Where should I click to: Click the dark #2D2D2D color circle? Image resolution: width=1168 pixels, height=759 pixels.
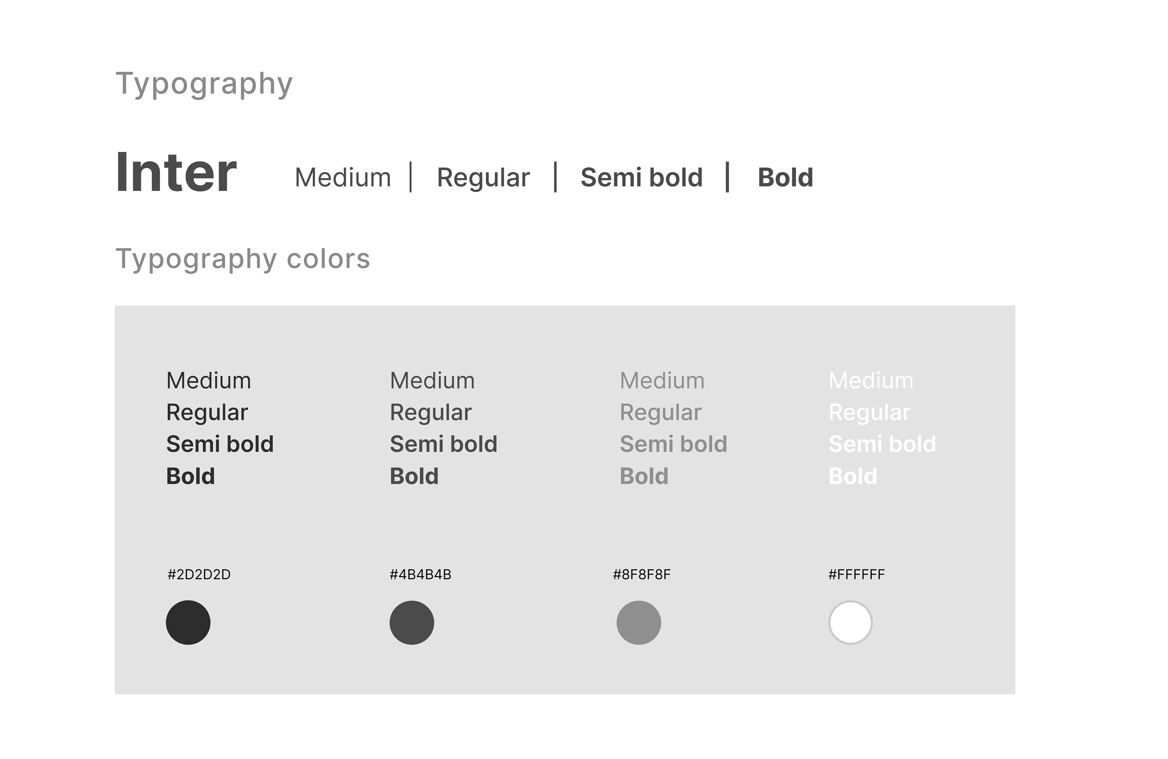tap(188, 622)
